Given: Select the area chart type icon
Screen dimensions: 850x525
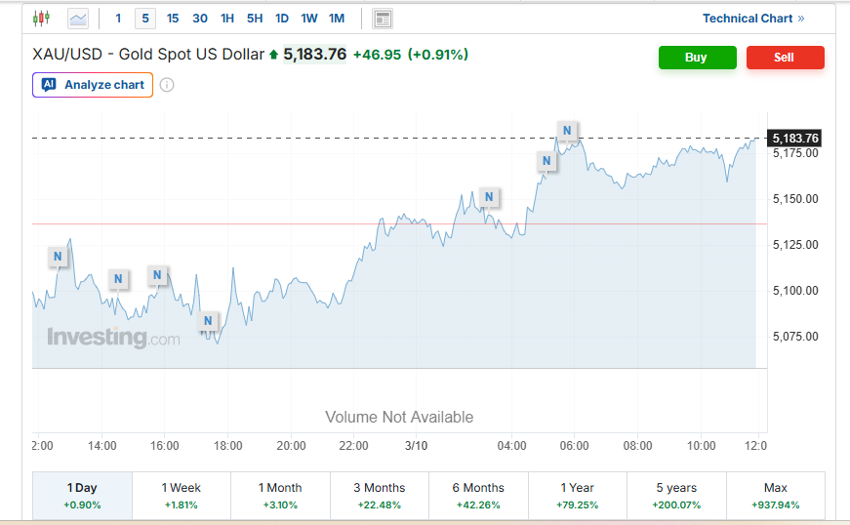Looking at the screenshot, I should (77, 19).
